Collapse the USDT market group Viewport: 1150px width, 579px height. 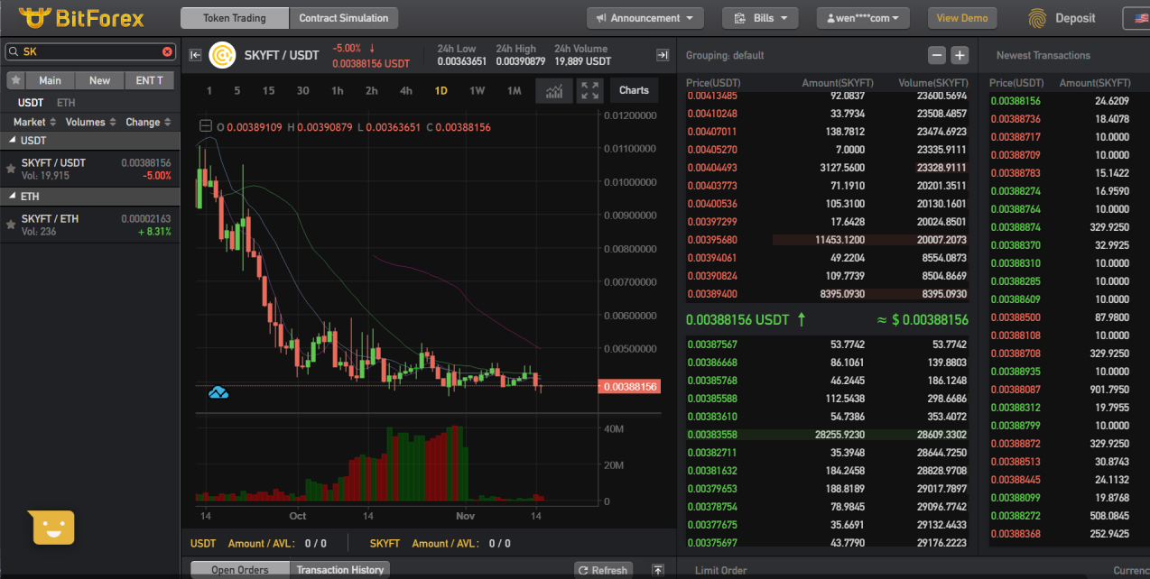coord(12,141)
